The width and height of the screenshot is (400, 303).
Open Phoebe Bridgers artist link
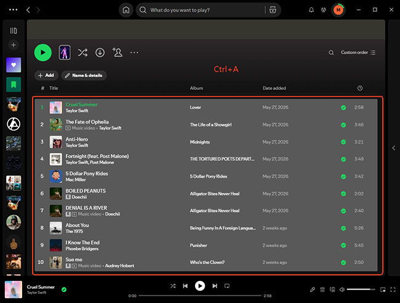(x=82, y=249)
